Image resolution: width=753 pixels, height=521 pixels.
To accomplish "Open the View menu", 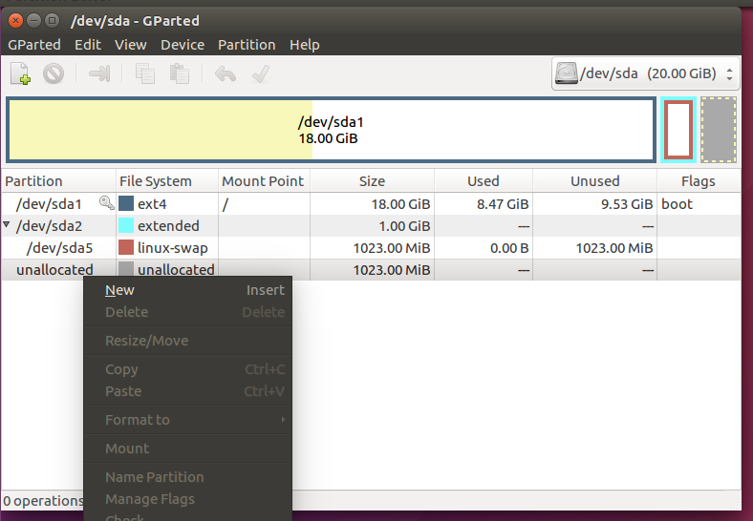I will pyautogui.click(x=130, y=45).
